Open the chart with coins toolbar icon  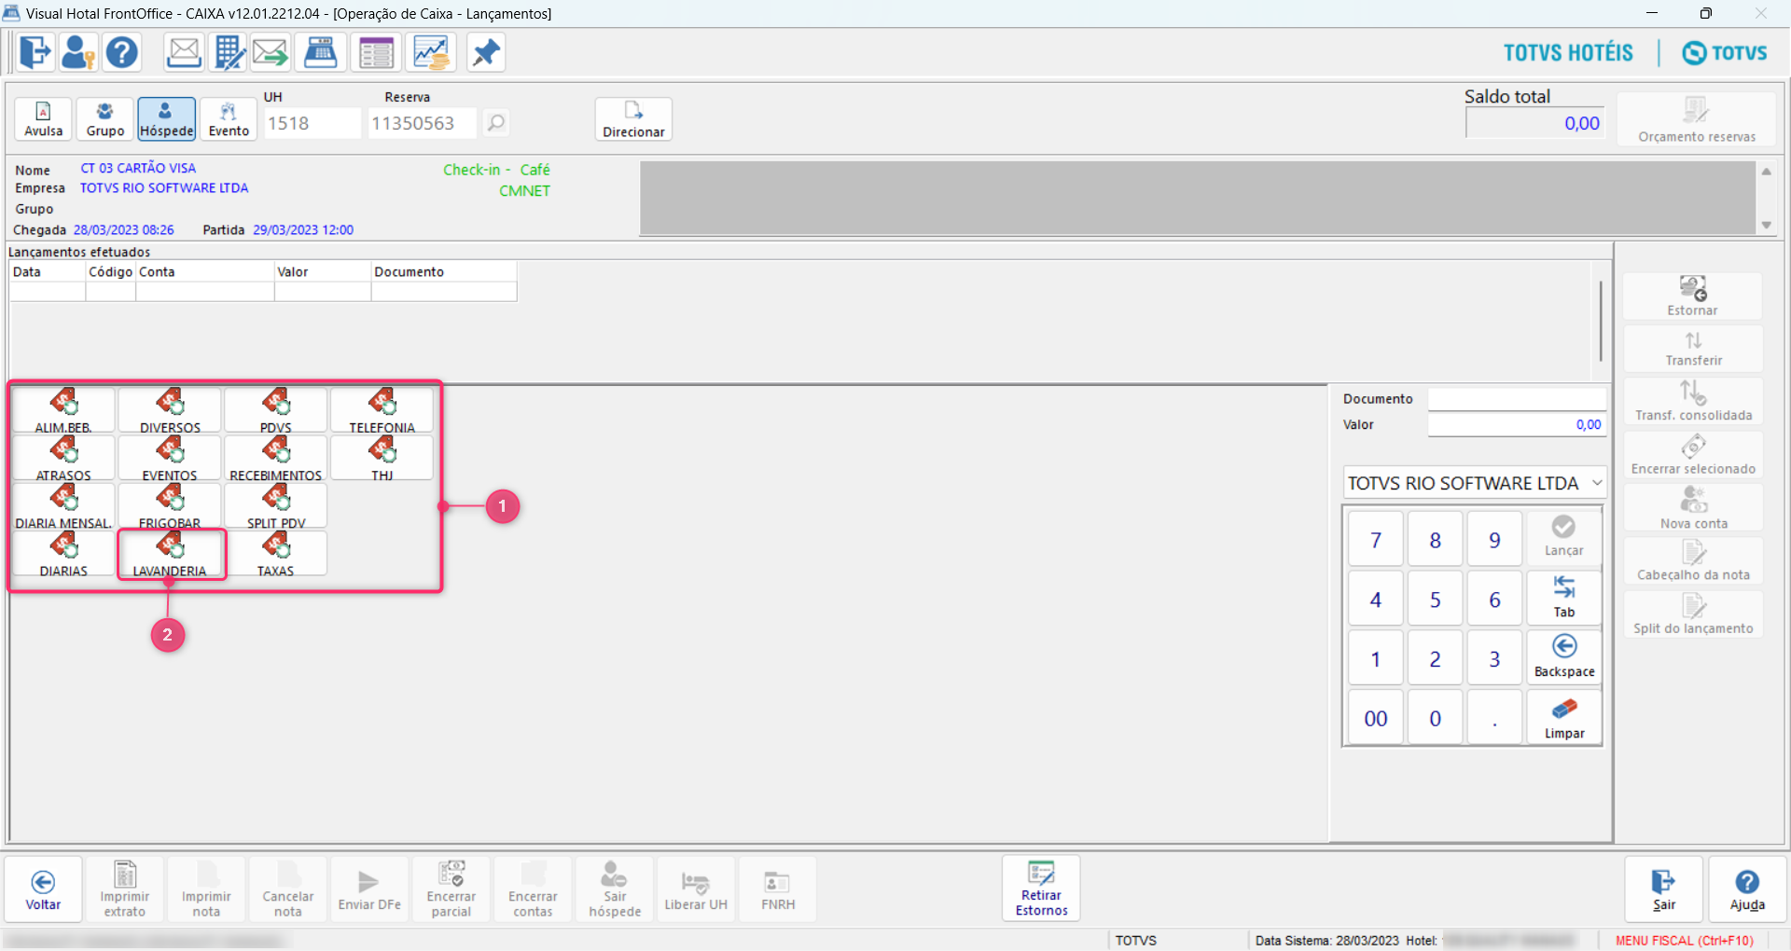[431, 52]
